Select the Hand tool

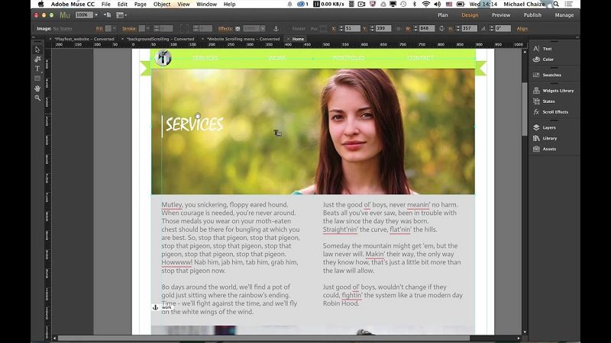click(x=37, y=88)
